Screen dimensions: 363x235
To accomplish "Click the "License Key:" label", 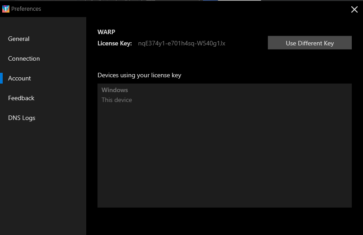I will click(115, 44).
